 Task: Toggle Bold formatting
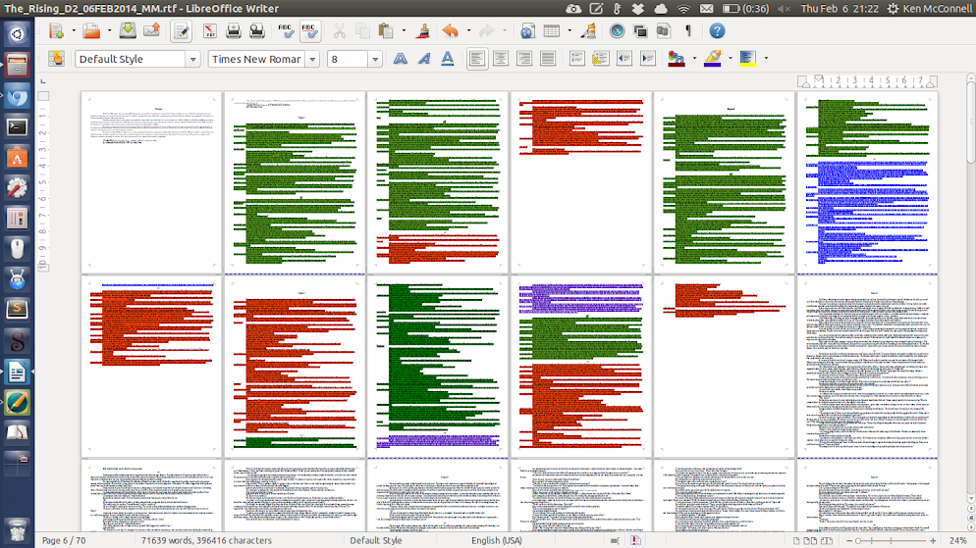click(x=401, y=59)
